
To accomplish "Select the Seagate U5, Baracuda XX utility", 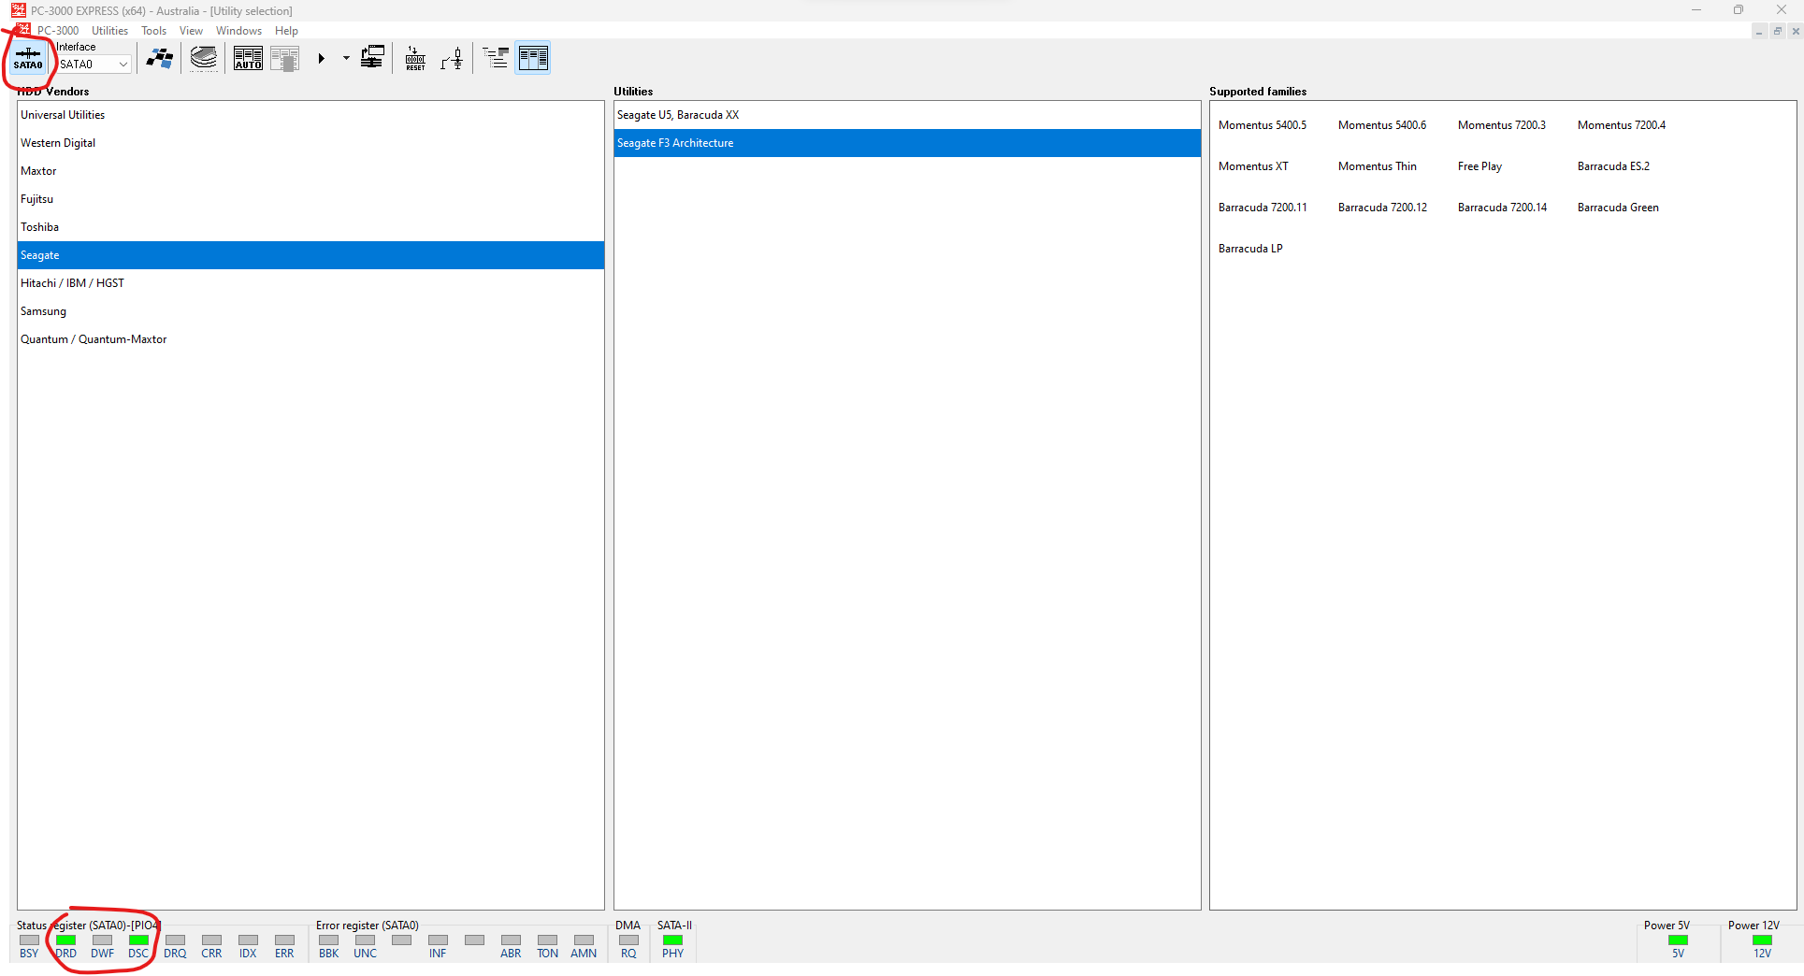I will click(678, 115).
